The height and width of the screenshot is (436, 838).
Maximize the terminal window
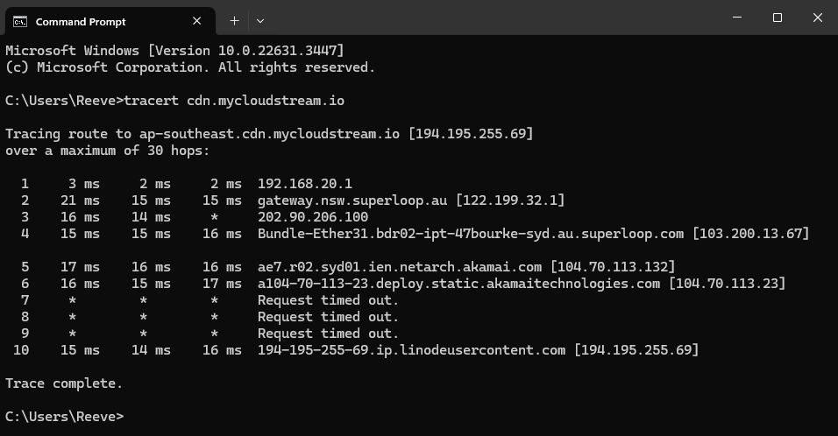pos(778,18)
